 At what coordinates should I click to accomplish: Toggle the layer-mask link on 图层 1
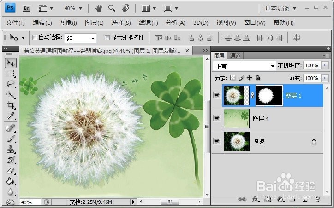pos(252,96)
